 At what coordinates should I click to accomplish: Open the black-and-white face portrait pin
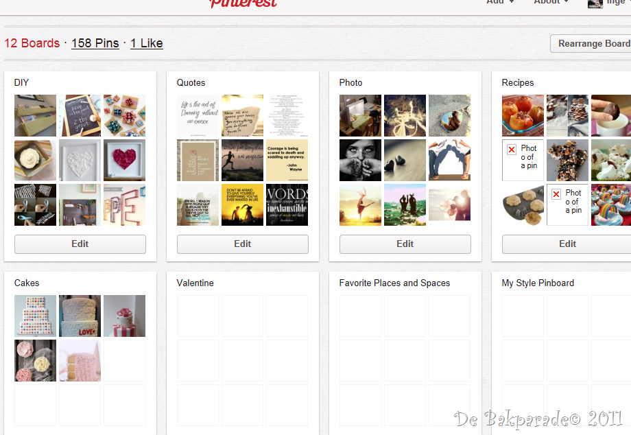coord(361,160)
